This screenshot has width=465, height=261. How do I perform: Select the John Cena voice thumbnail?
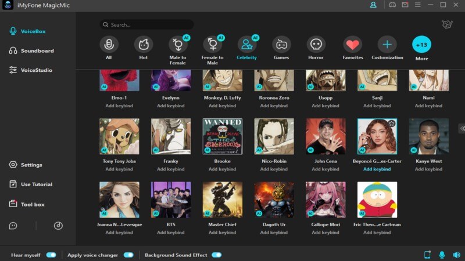(x=325, y=136)
